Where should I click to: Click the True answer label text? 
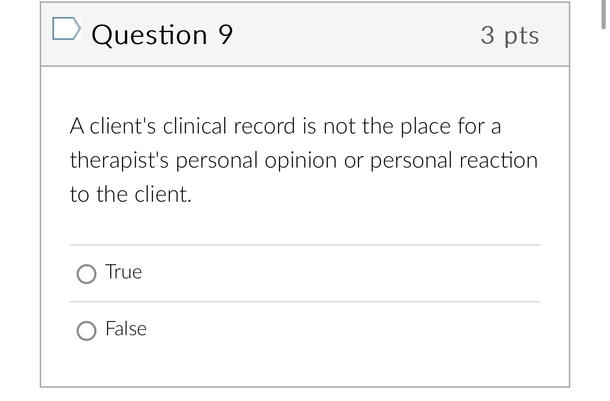coord(123,272)
